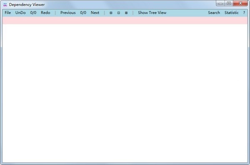Go to Next item

coord(95,13)
